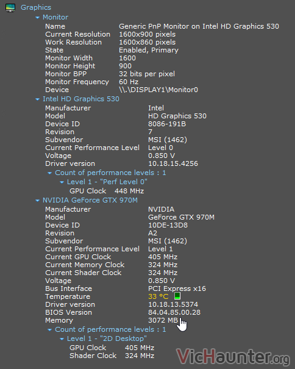Collapse the "2D Desktop" level arrow
Screen dimensions: 295x369
click(x=62, y=339)
